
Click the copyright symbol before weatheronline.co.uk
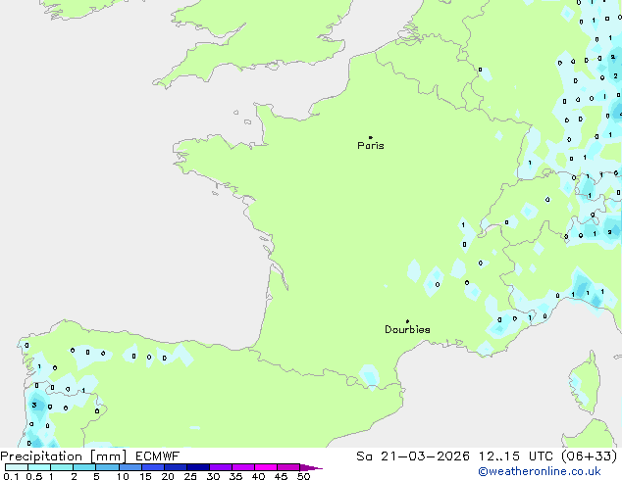[x=483, y=471]
